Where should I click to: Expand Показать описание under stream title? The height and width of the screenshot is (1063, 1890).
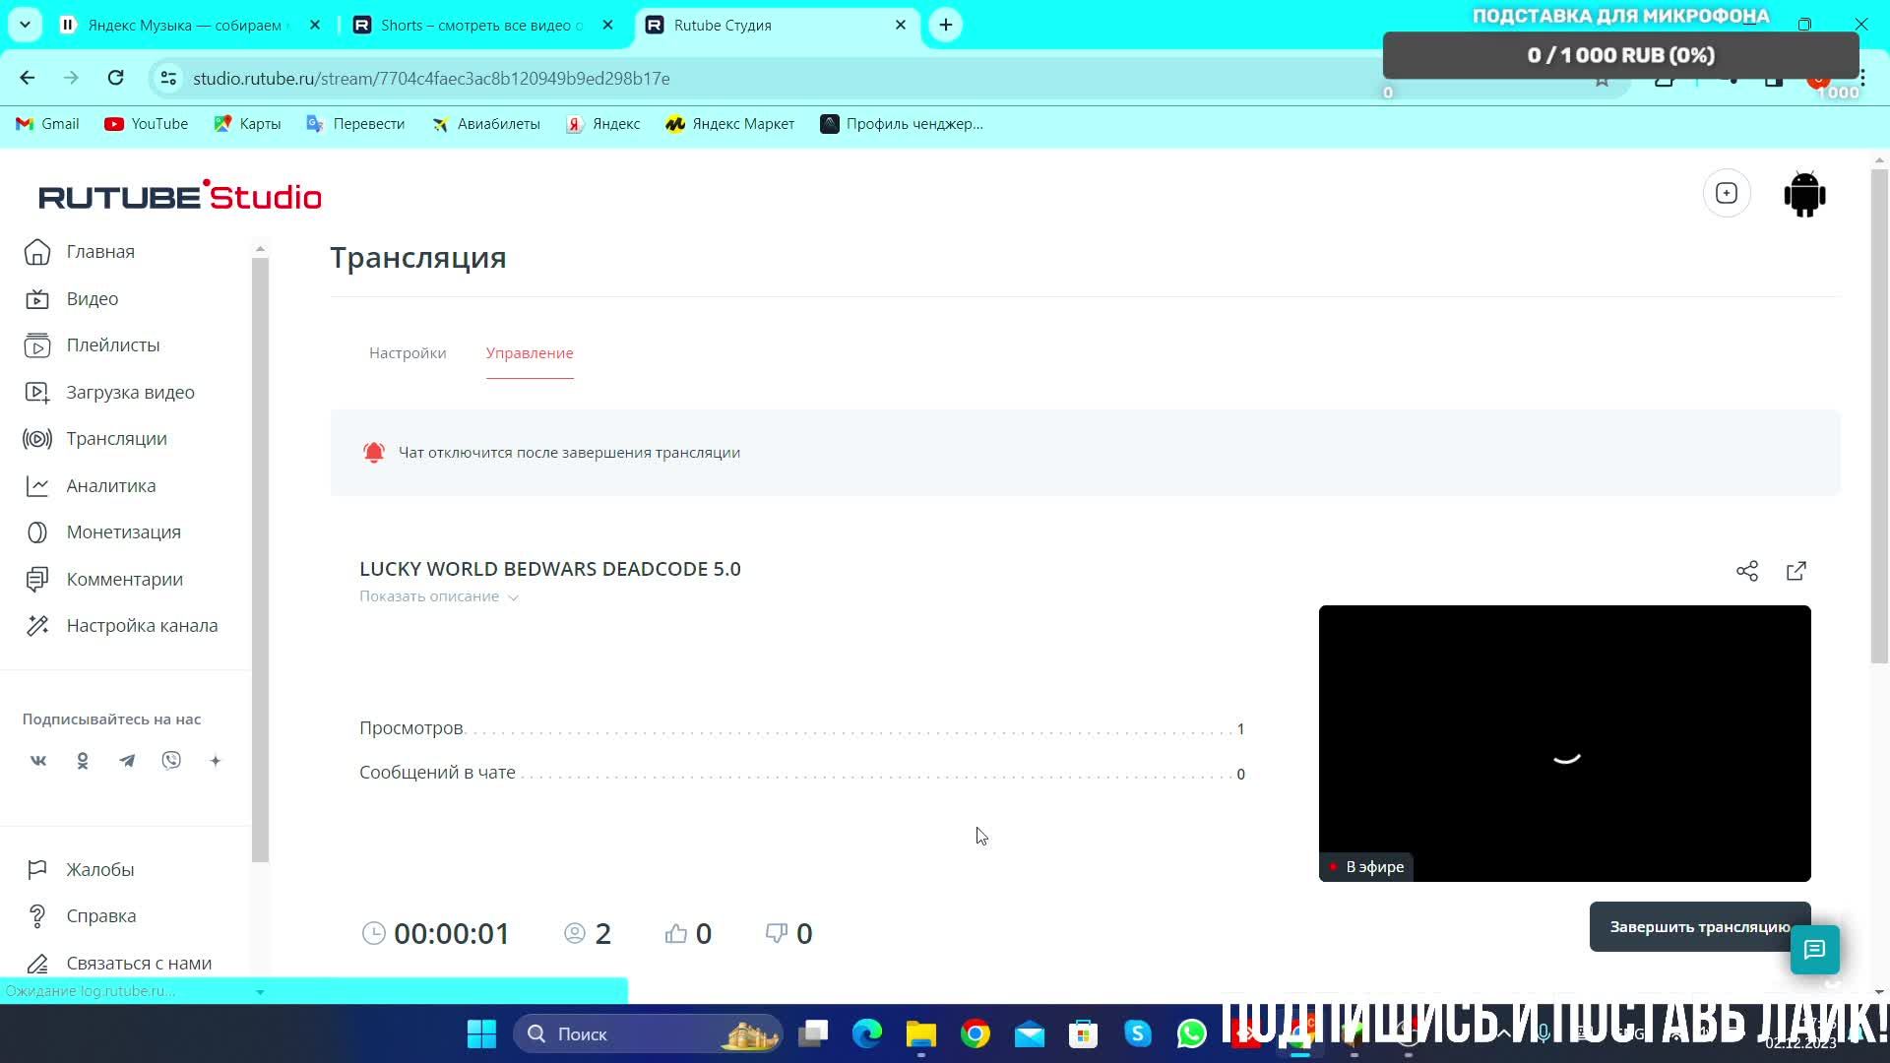point(438,596)
